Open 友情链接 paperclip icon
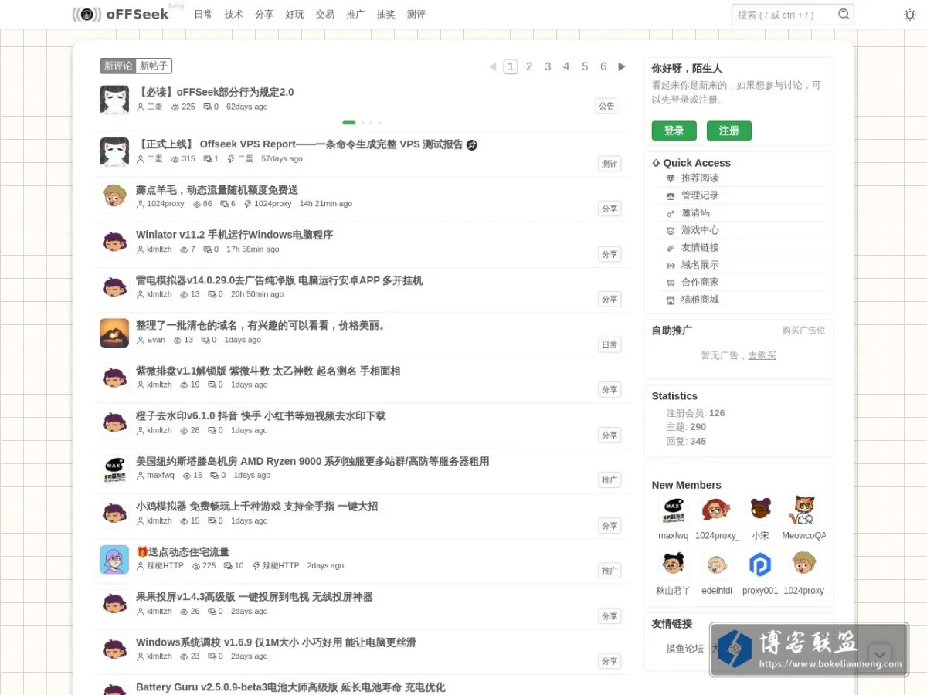The width and height of the screenshot is (927, 695). [671, 248]
